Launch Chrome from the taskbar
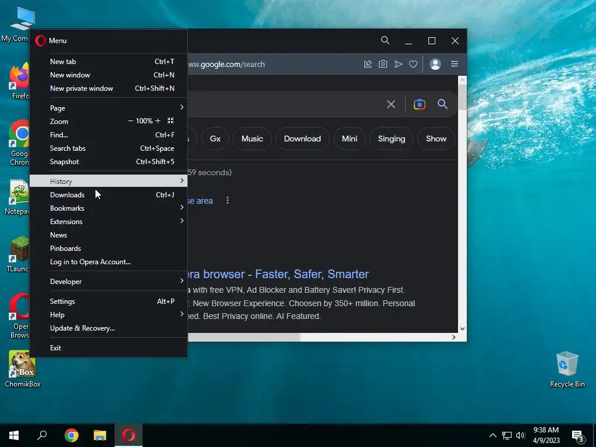Screen dimensions: 596x447 point(72,435)
